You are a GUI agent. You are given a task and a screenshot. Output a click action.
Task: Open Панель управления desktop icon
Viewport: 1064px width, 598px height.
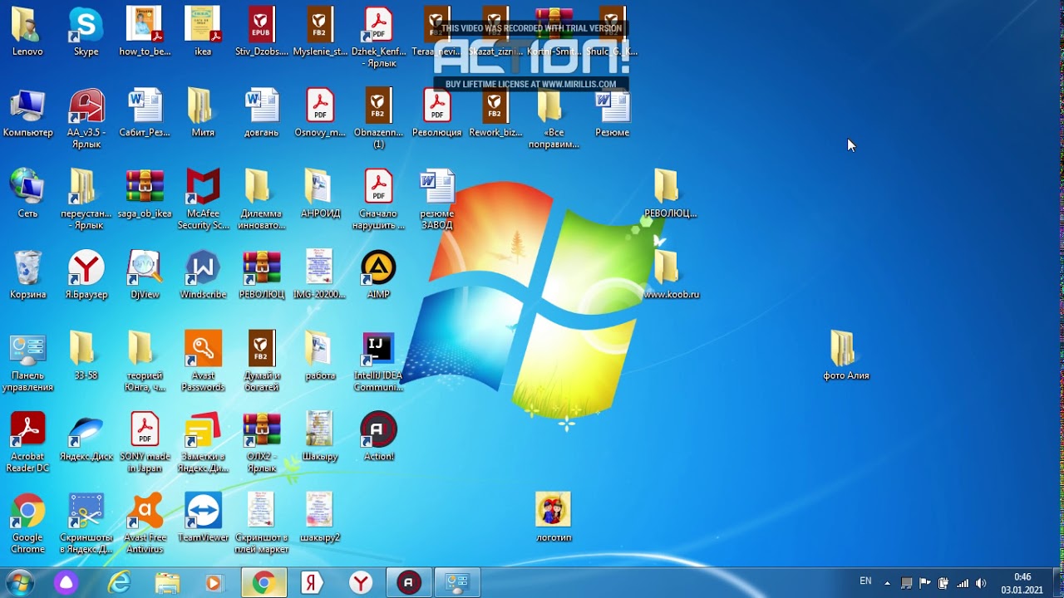(27, 361)
